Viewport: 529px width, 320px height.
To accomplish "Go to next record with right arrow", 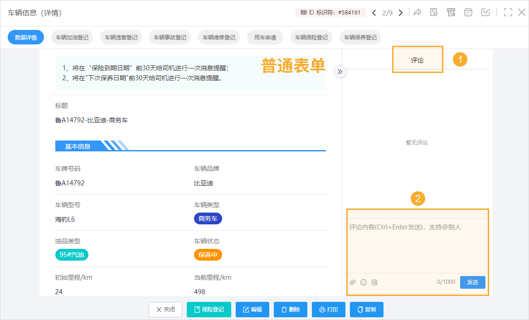I will click(400, 13).
